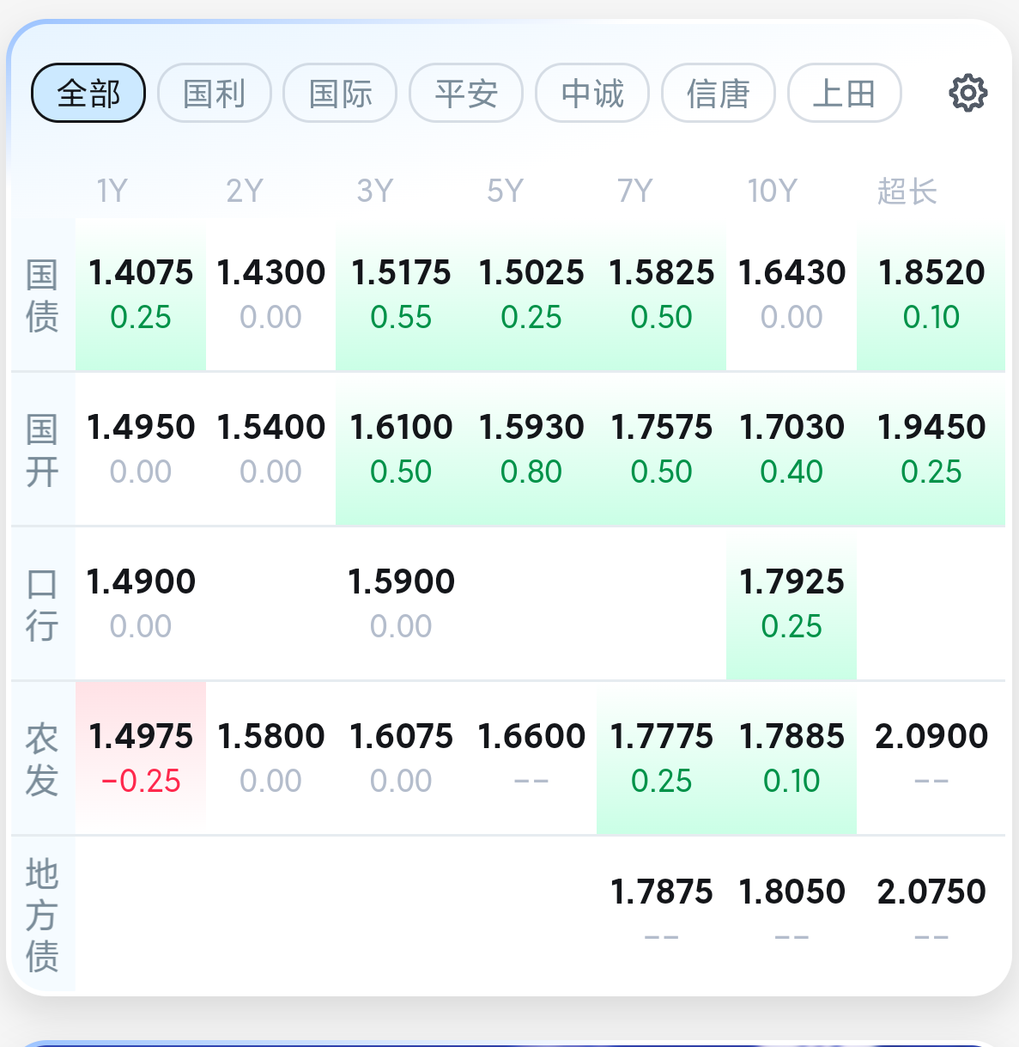The height and width of the screenshot is (1047, 1019).
Task: Switch to the 上田 tab
Action: [845, 93]
